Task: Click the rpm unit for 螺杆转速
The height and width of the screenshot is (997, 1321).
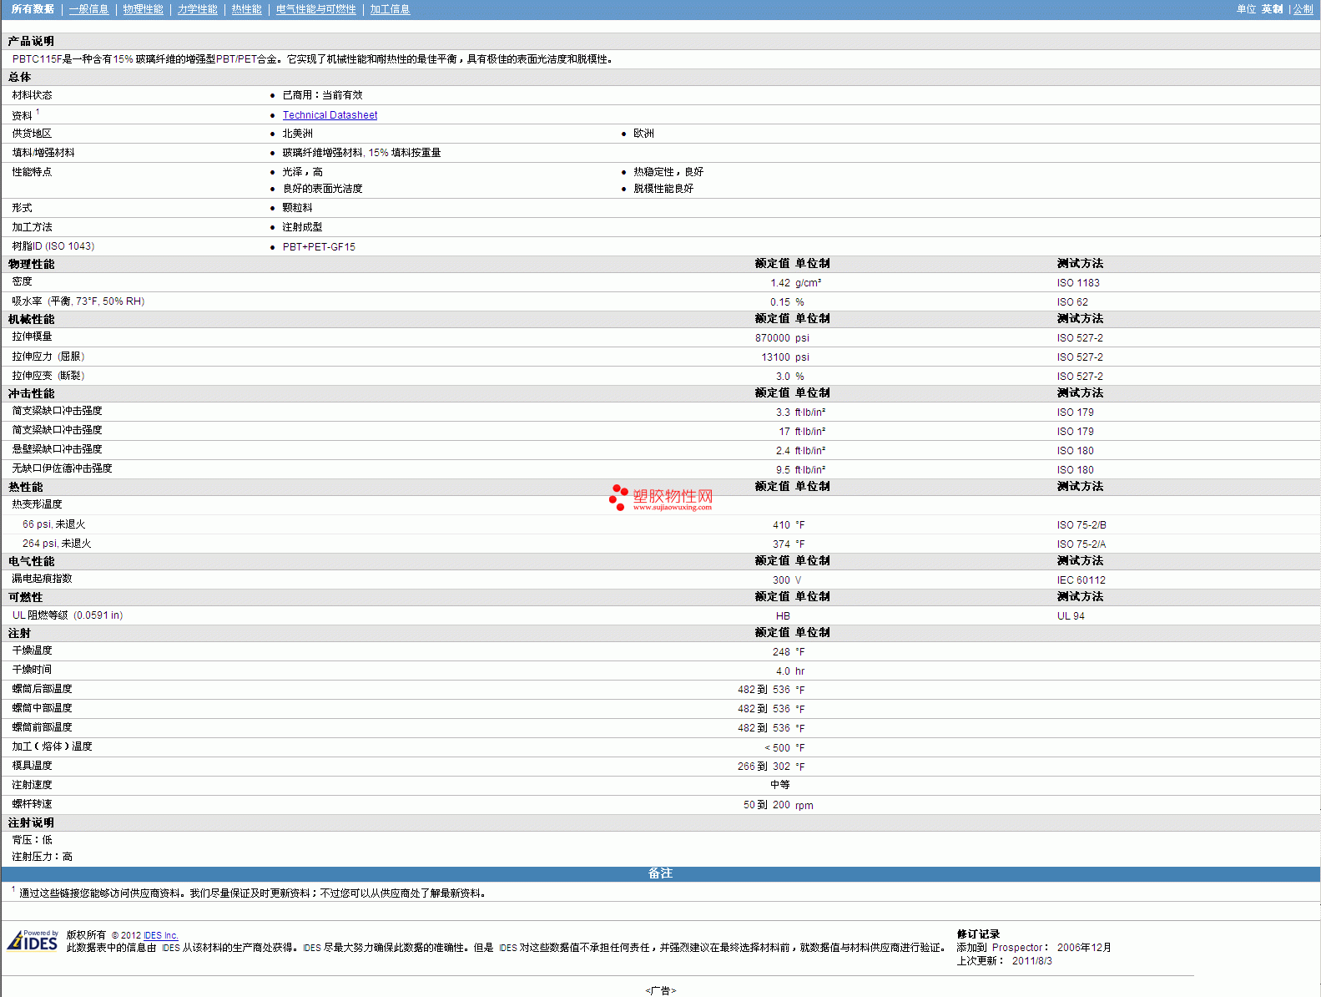Action: point(804,806)
